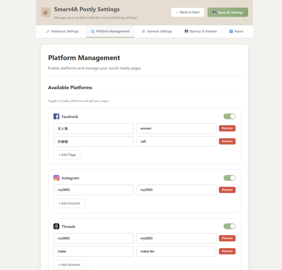Remove the Facebook 'women' page entry

tap(227, 128)
